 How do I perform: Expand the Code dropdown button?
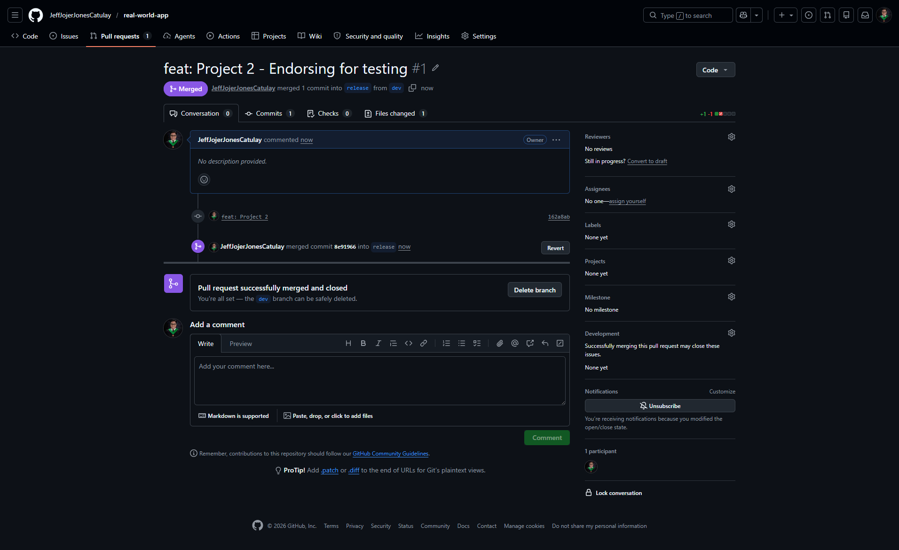[716, 70]
